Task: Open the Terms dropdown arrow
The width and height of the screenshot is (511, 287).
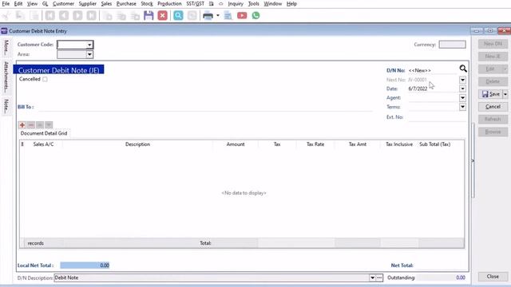Action: (x=462, y=107)
